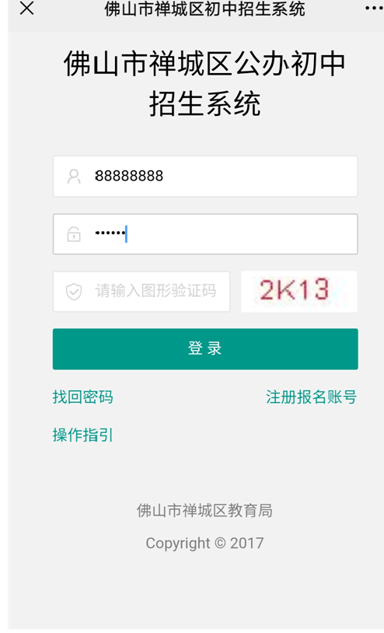Click the green 登录 button

pos(205,349)
